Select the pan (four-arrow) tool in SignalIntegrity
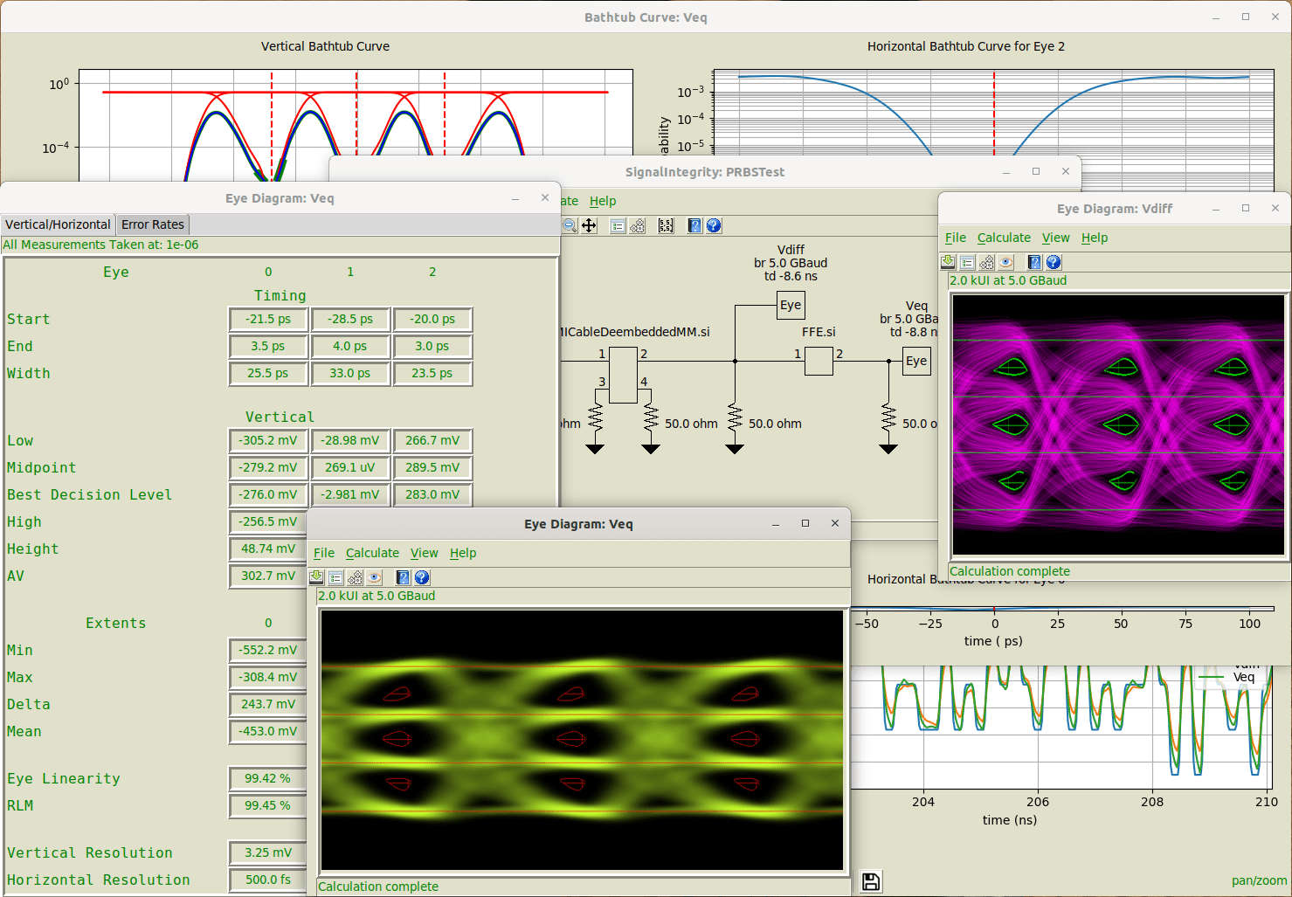This screenshot has height=897, width=1292. point(590,225)
